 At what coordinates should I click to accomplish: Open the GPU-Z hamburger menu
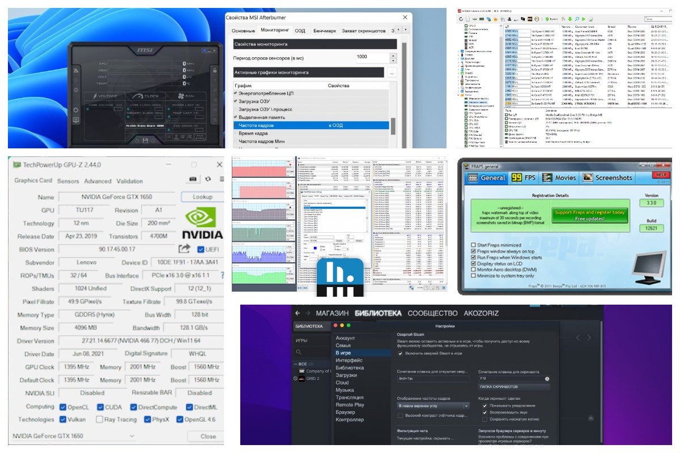pos(222,179)
